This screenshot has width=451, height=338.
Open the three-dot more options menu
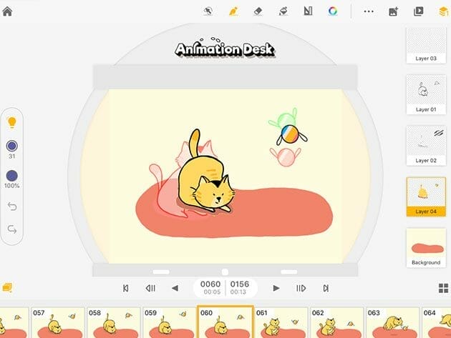click(x=369, y=11)
